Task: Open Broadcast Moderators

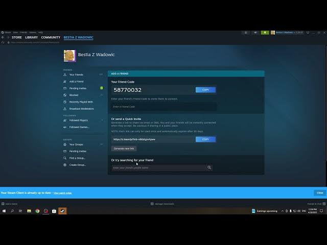Action: pos(82,109)
